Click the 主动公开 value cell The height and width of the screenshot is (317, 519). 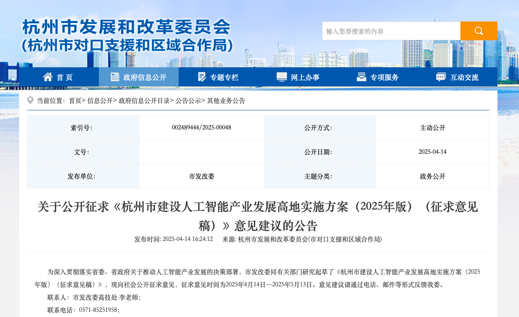click(x=432, y=127)
